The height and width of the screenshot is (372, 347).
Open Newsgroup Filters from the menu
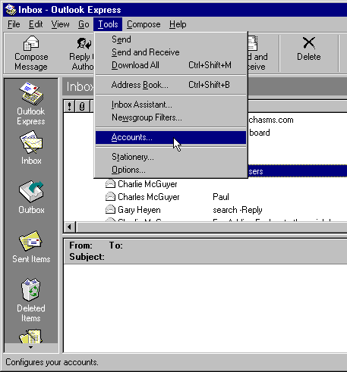[x=171, y=117]
